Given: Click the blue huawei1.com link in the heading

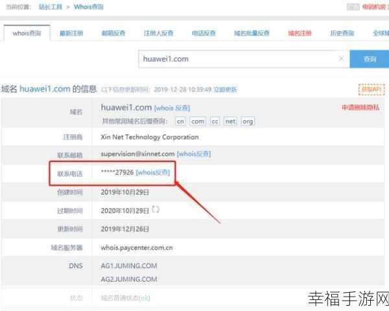Looking at the screenshot, I should coord(45,89).
